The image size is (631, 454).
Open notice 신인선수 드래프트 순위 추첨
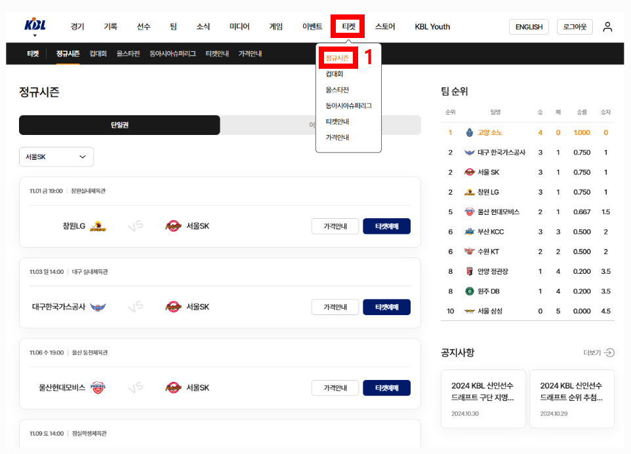click(572, 399)
